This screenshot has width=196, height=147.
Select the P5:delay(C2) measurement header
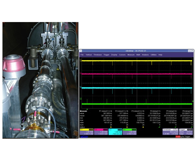click(x=171, y=111)
